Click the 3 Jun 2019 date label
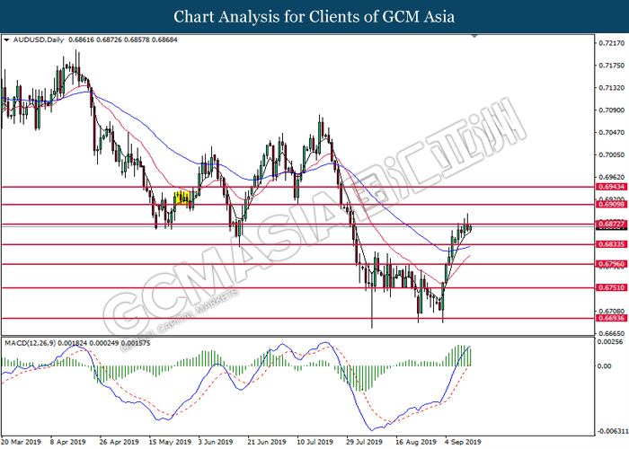This screenshot has height=449, width=629. 216,442
